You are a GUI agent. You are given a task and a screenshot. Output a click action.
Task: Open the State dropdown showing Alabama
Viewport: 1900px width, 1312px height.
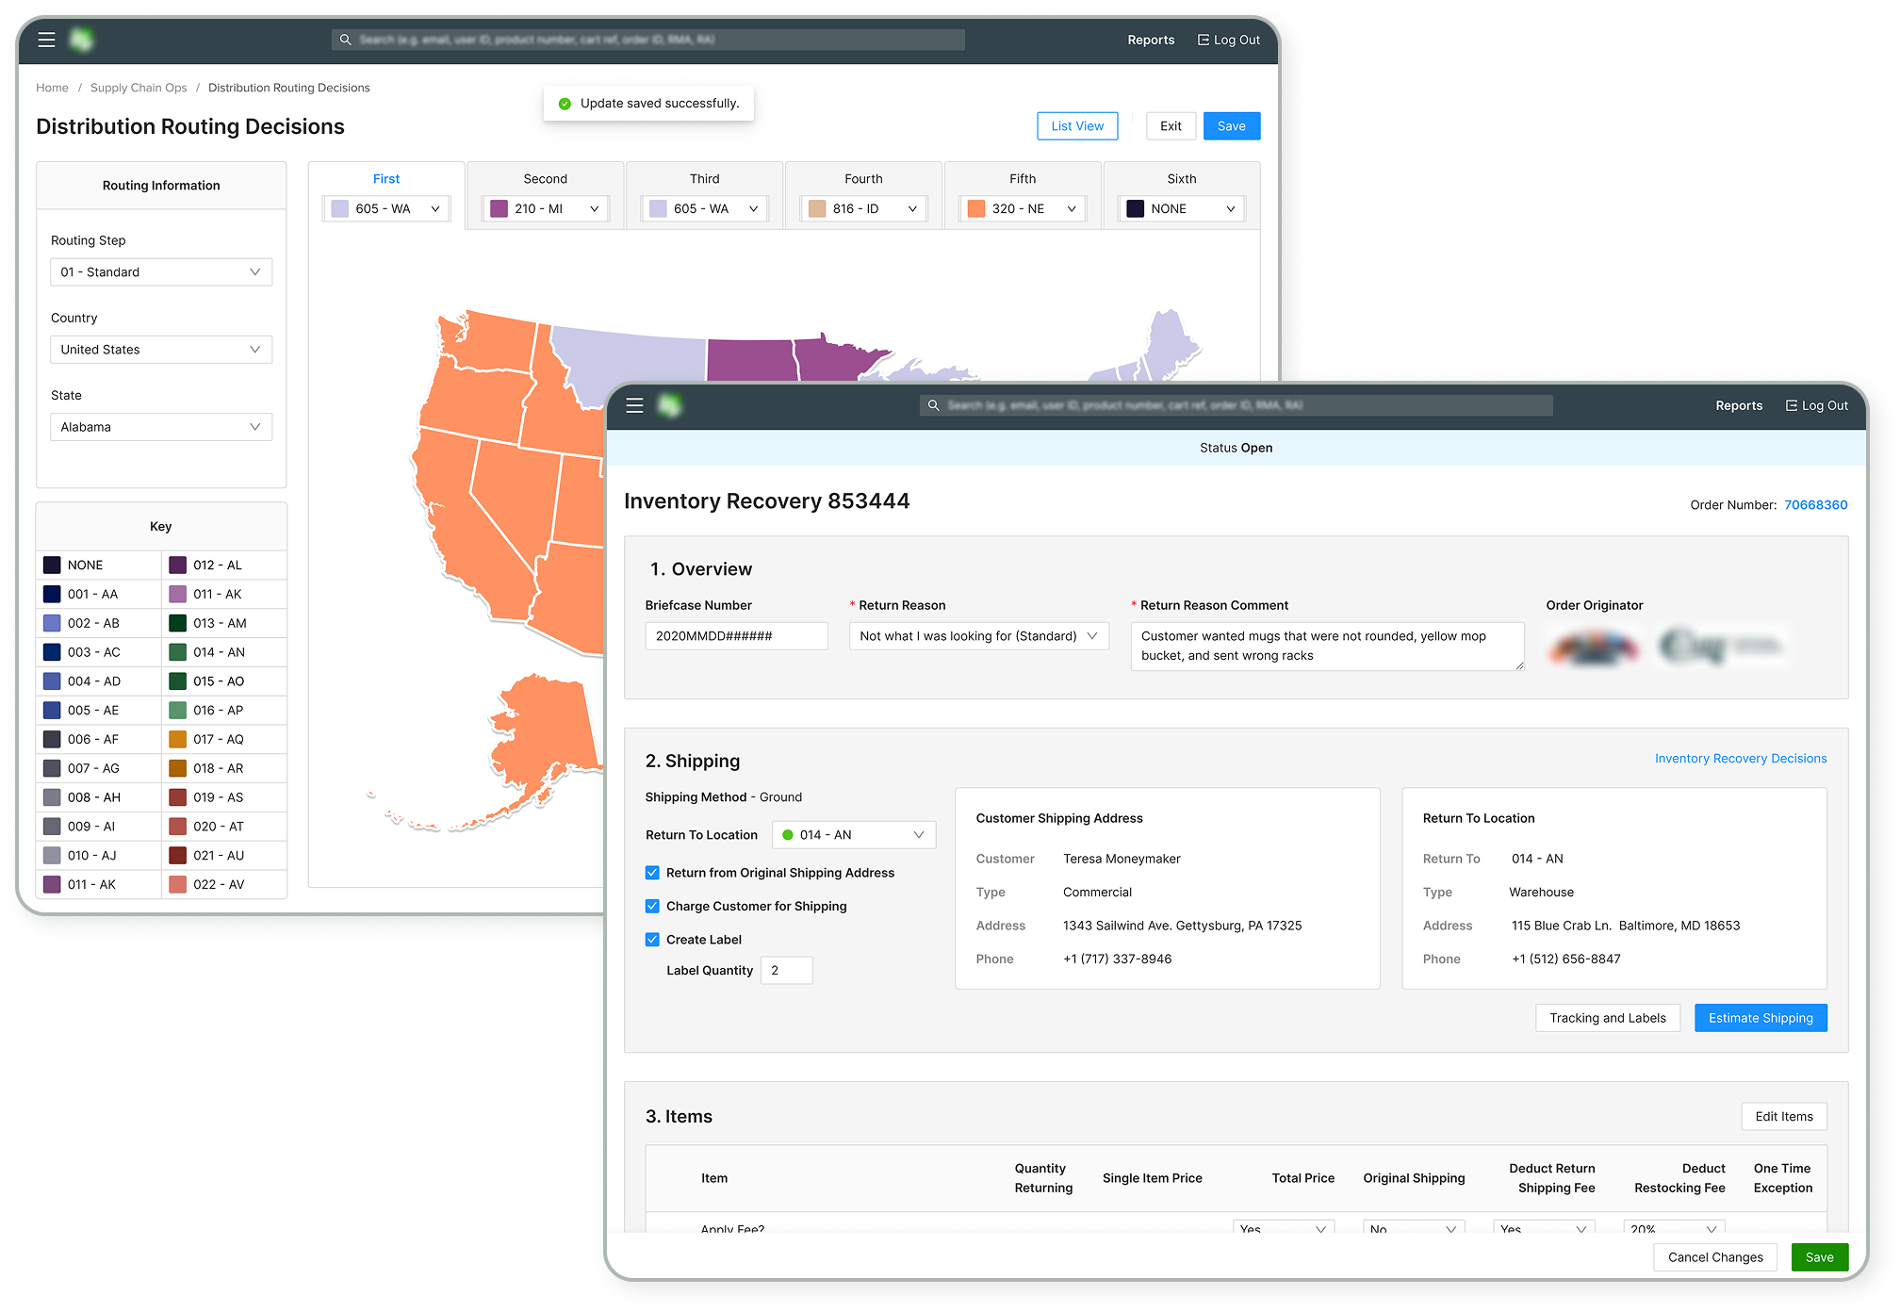click(161, 427)
